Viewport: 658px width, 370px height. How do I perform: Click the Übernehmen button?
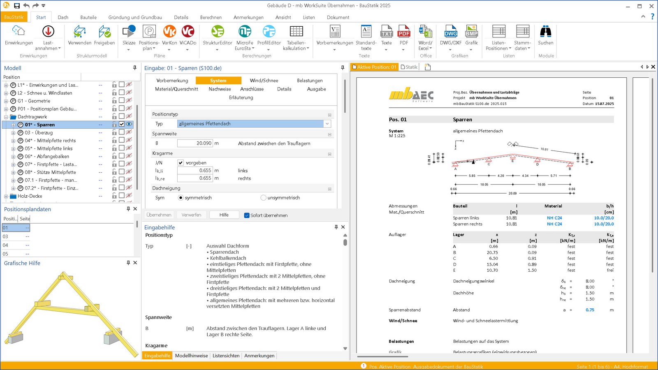(x=159, y=215)
